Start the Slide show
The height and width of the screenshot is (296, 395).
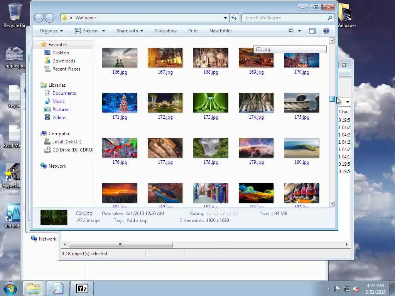pyautogui.click(x=166, y=31)
